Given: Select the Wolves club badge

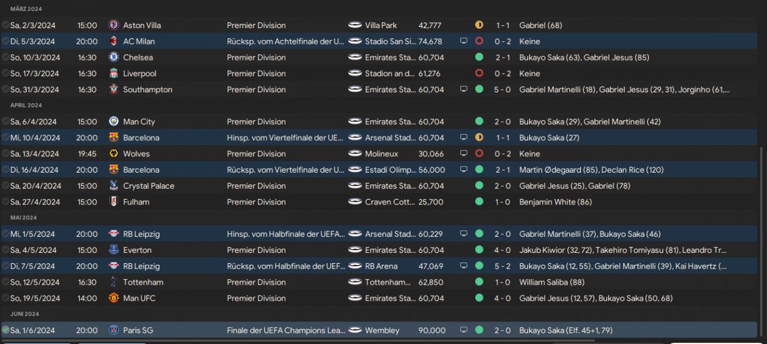Looking at the screenshot, I should tap(114, 154).
